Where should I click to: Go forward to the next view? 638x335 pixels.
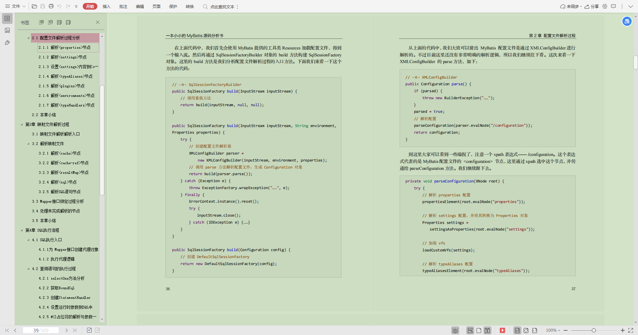[97, 330]
